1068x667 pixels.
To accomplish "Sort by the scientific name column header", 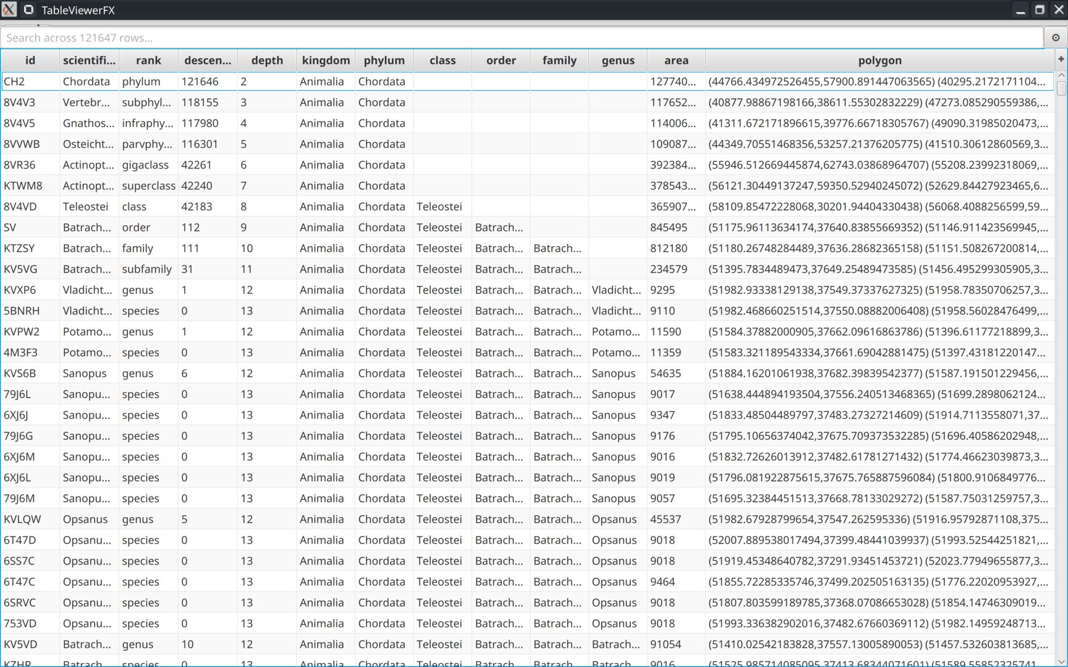I will [89, 60].
